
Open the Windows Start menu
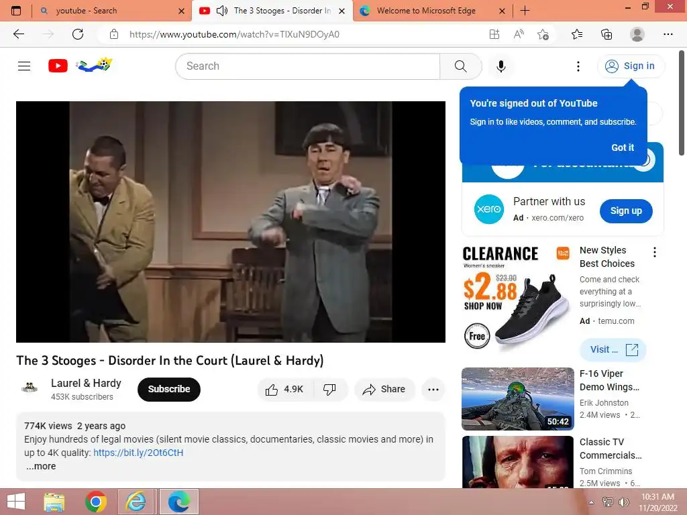(16, 502)
